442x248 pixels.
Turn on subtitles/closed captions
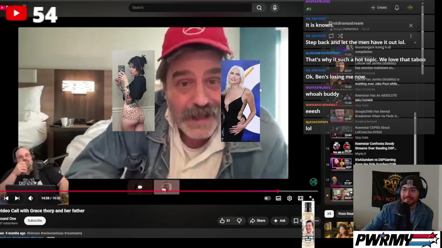278,198
